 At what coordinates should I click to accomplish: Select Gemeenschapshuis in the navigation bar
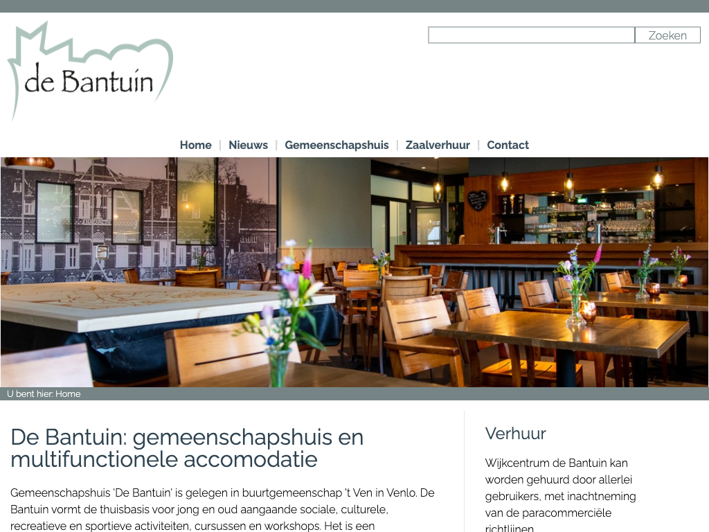(x=336, y=145)
